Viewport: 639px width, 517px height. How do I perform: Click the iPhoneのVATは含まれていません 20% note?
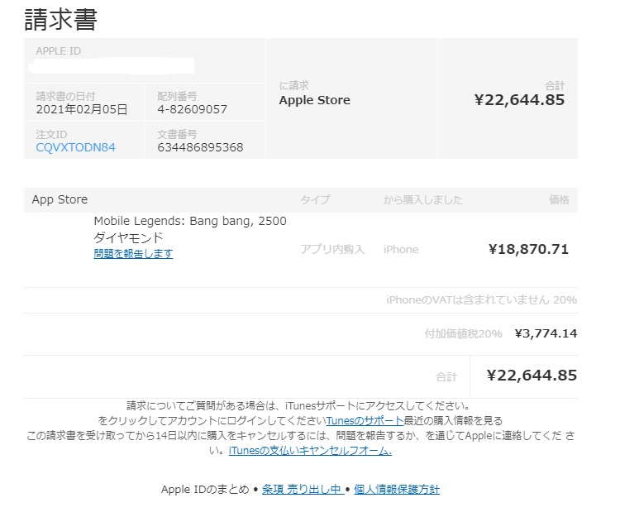coord(482,300)
